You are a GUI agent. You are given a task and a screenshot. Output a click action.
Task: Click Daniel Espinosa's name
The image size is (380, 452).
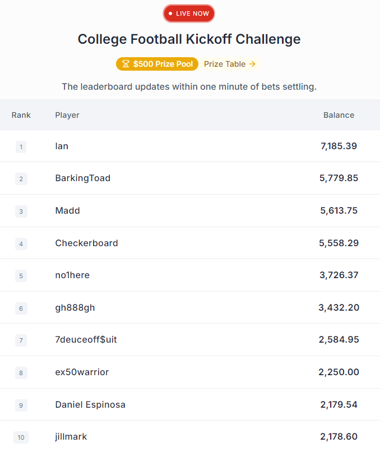click(x=90, y=405)
